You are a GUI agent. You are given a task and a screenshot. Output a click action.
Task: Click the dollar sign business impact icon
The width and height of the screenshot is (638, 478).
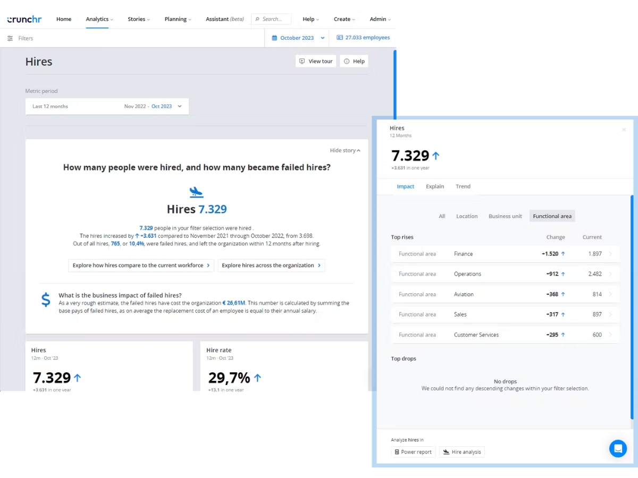[46, 300]
